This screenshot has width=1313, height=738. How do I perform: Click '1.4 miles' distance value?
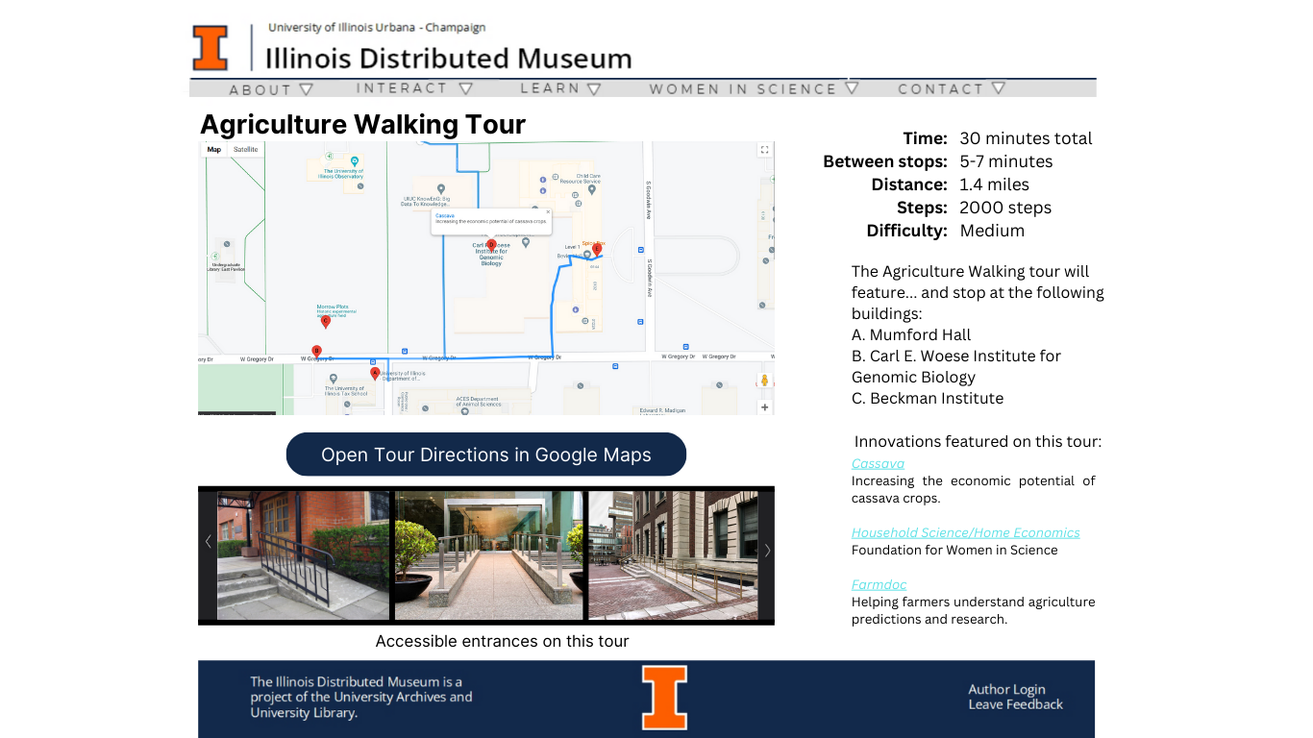tap(994, 184)
